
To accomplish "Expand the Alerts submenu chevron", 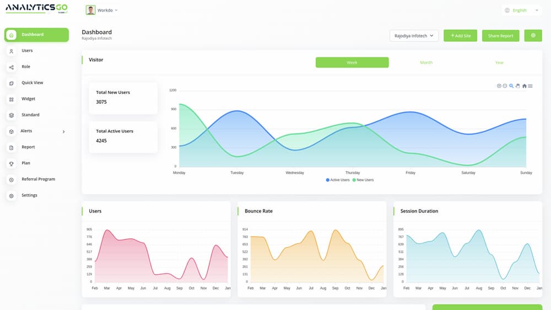I will [x=63, y=132].
